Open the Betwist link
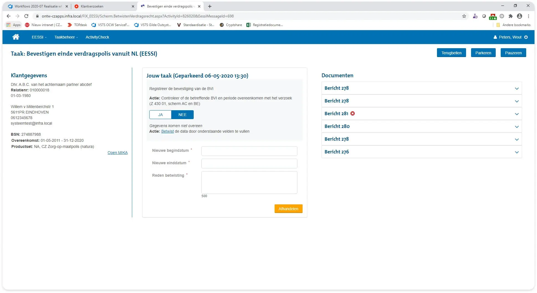The image size is (537, 293). click(167, 131)
